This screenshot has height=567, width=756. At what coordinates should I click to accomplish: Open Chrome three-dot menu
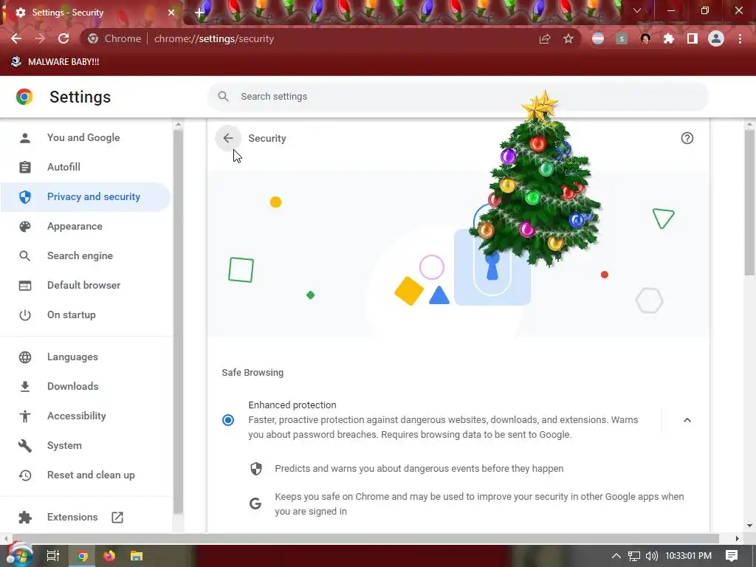pyautogui.click(x=740, y=39)
